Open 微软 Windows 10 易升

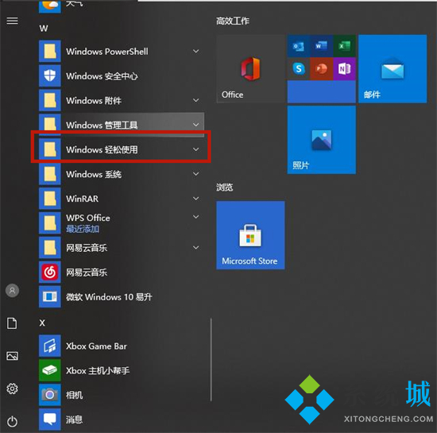(122, 297)
